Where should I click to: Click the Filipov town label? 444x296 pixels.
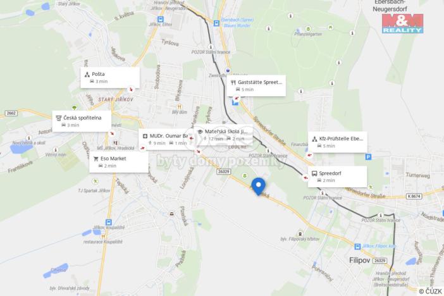(359, 261)
